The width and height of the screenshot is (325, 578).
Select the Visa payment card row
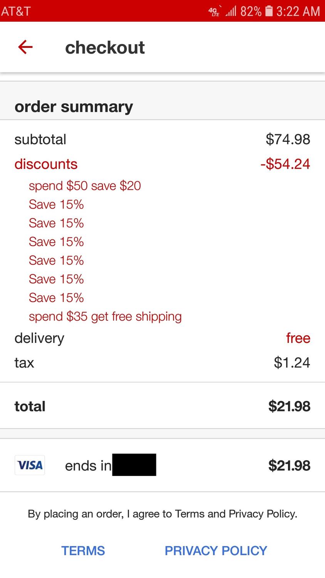click(162, 465)
